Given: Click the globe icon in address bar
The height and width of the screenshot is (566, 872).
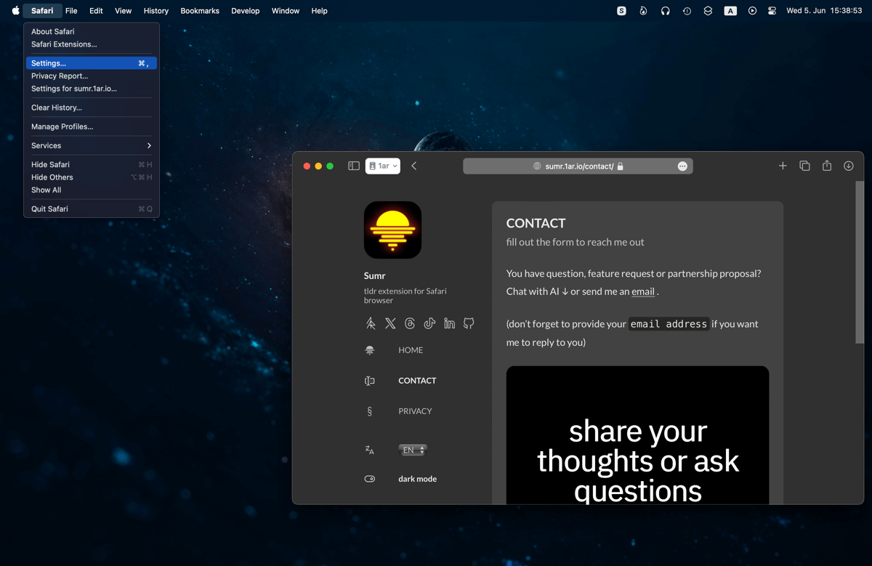Looking at the screenshot, I should pos(537,166).
